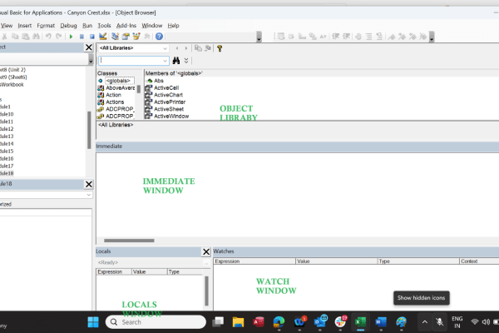Click the Redo arrow icon

coord(59,37)
